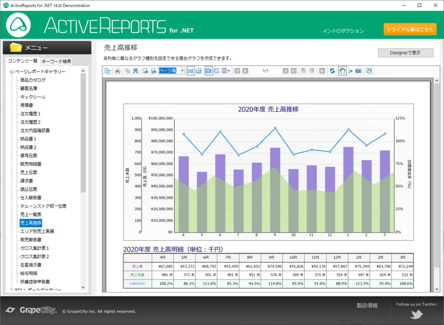The width and height of the screenshot is (444, 325).
Task: Click the back to parent report icon
Action: coord(322,71)
